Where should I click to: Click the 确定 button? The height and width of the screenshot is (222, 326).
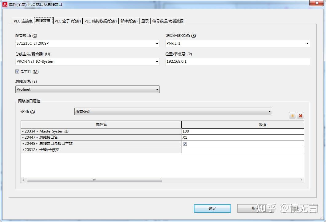[x=212, y=208]
